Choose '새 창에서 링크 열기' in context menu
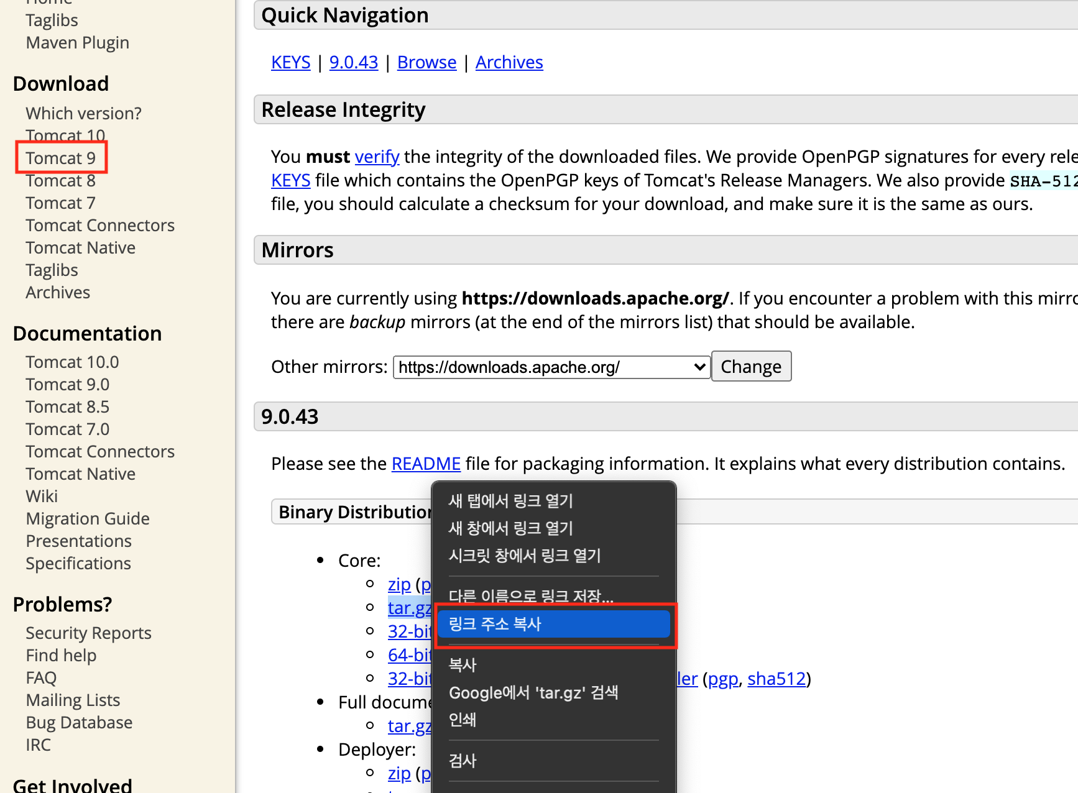Screen dimensions: 1078x793 (553, 528)
